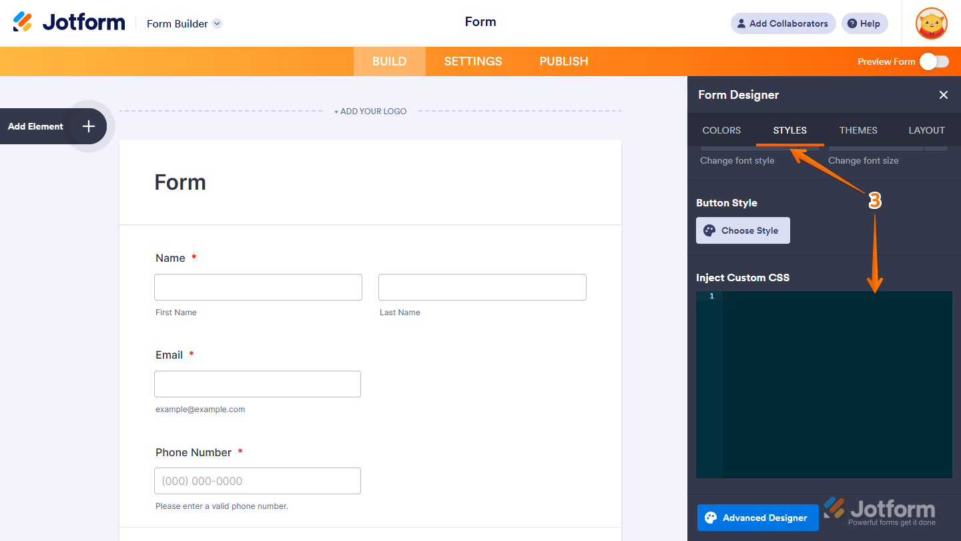Open the Advanced Designer
961x541 pixels.
757,518
